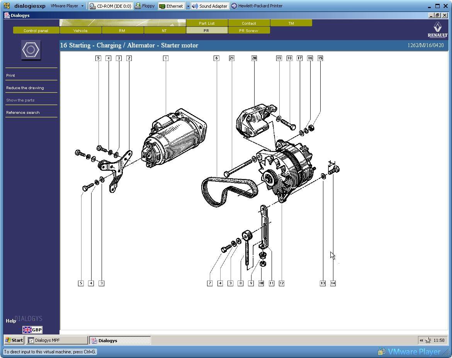The height and width of the screenshot is (358, 452).
Task: Select the PR tab
Action: (206, 30)
